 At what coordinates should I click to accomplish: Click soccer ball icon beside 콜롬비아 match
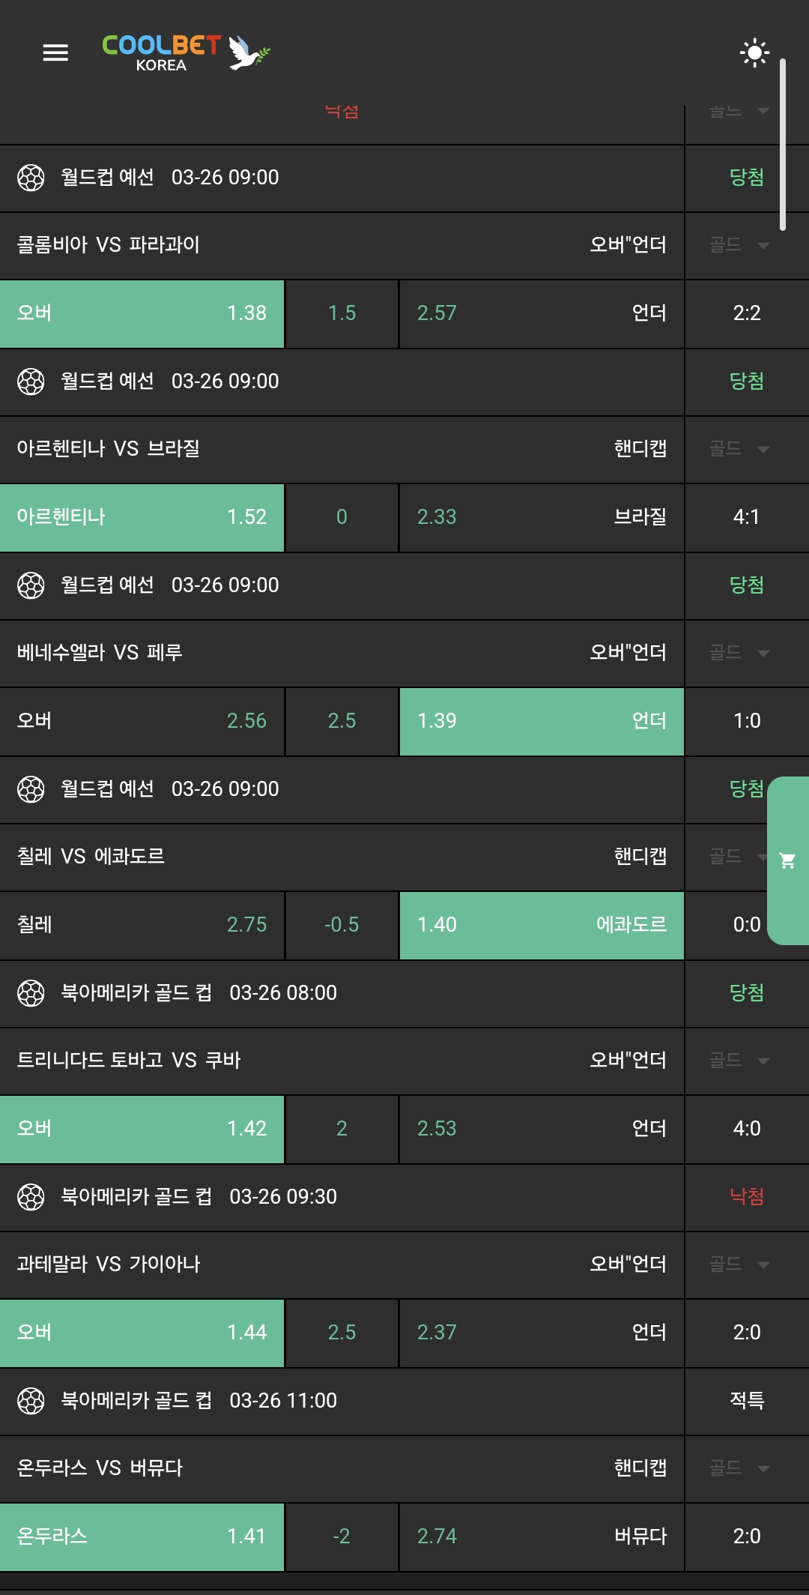(31, 178)
